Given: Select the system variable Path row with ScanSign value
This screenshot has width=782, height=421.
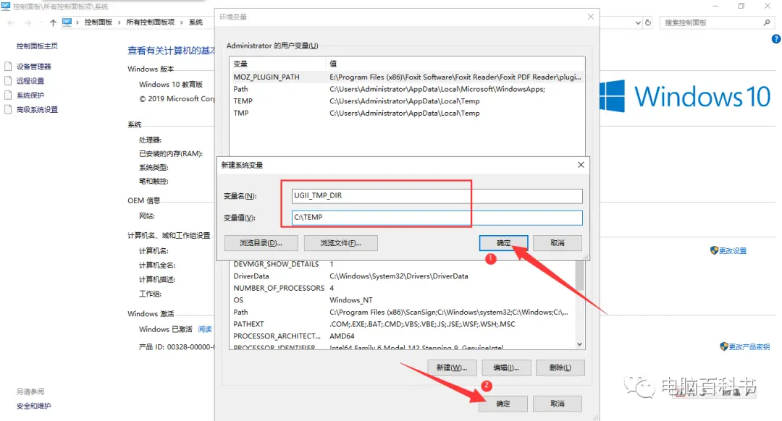Looking at the screenshot, I should click(x=402, y=312).
